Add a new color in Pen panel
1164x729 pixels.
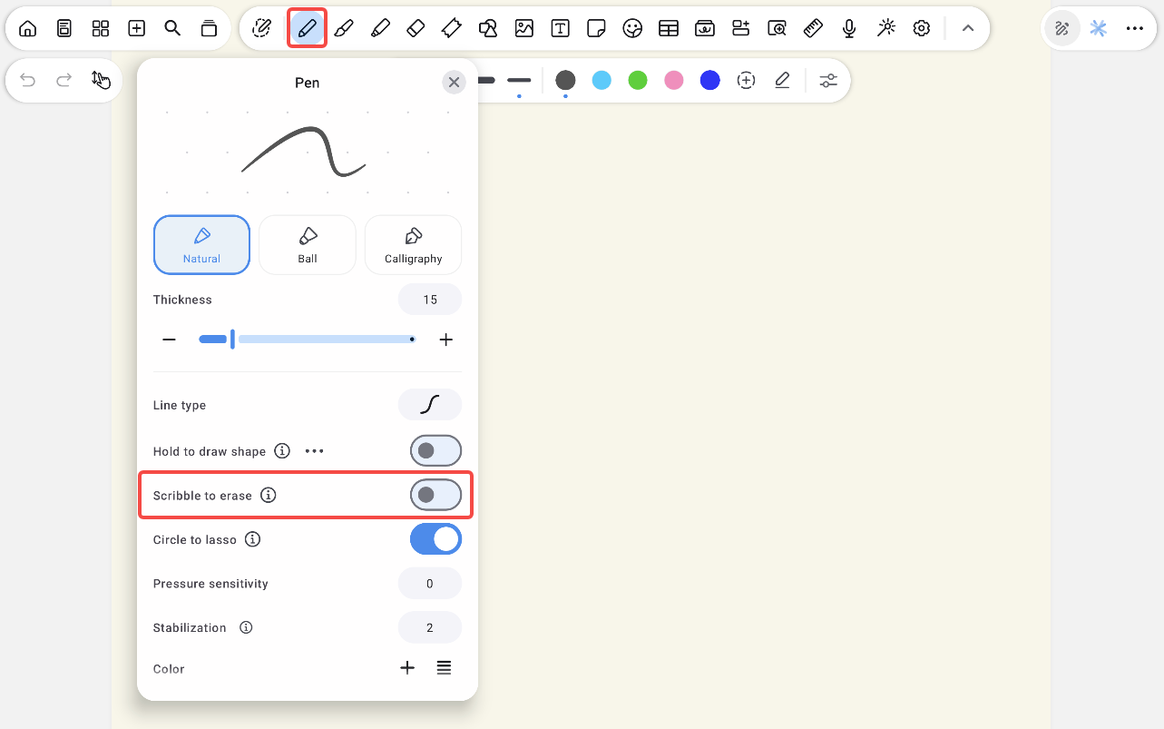407,668
